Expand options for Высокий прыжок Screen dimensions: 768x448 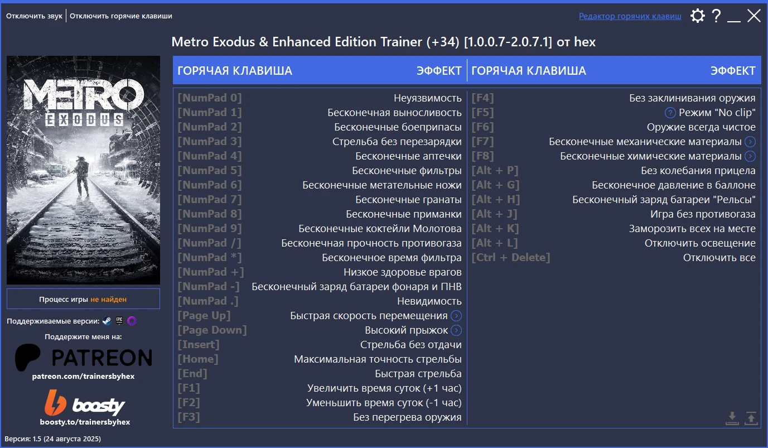tap(456, 330)
